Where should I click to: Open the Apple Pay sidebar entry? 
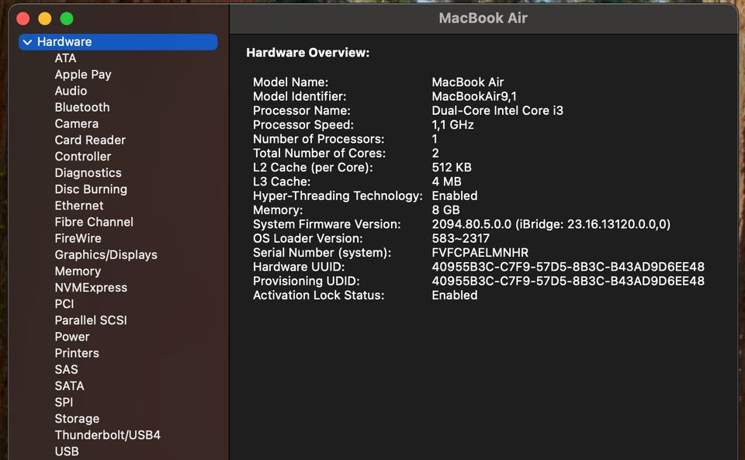coord(83,74)
